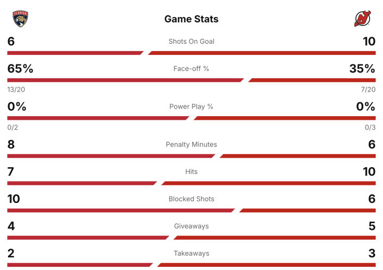Click the Panthers 13/20 face-off fraction
The height and width of the screenshot is (270, 383).
(15, 89)
